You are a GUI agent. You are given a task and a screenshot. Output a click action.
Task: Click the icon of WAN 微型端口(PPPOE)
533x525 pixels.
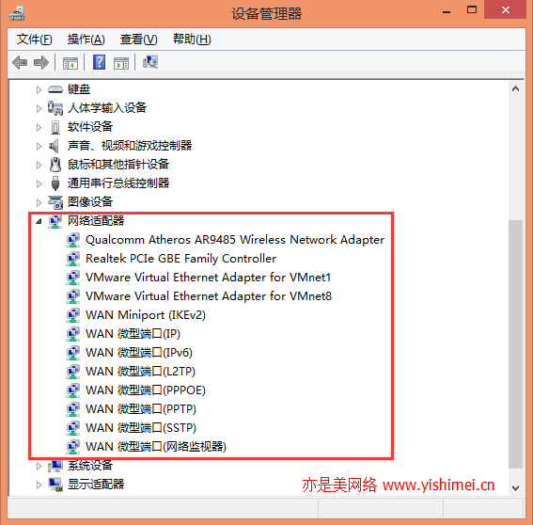pyautogui.click(x=72, y=390)
